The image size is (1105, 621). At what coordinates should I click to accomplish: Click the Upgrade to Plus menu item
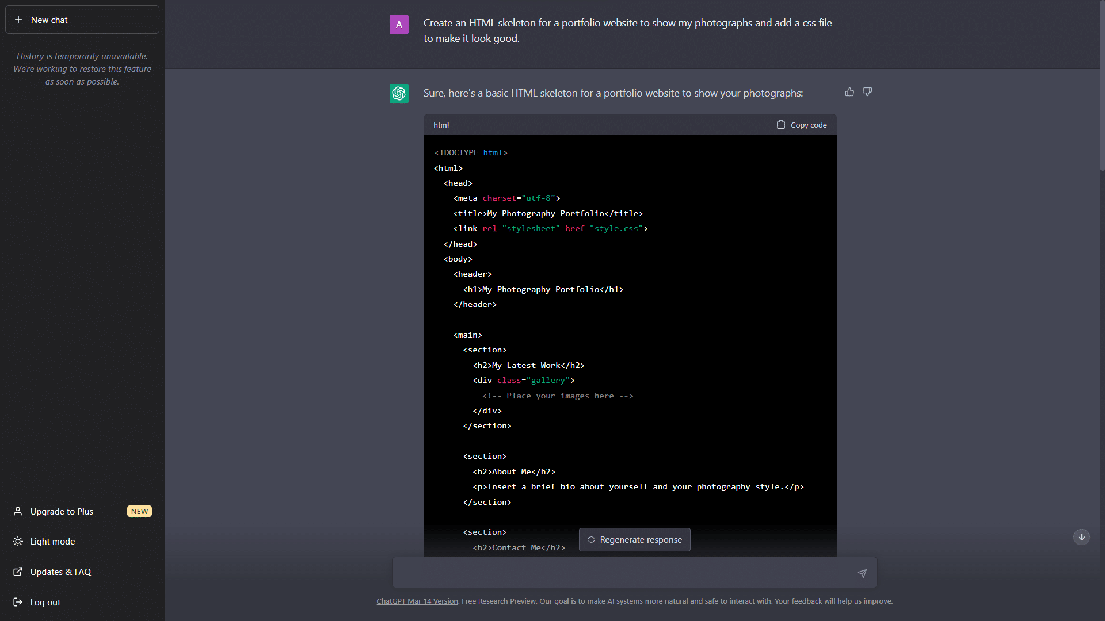coord(81,510)
